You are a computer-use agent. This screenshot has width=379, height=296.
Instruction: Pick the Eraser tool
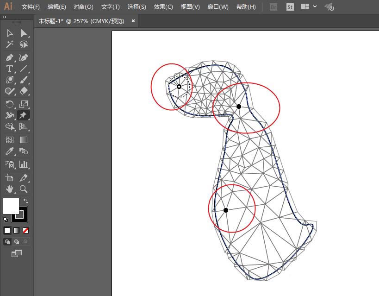click(24, 91)
